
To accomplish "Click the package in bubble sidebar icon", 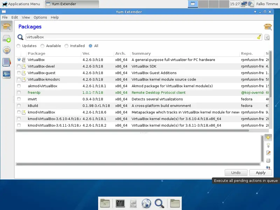I will tap(7, 50).
